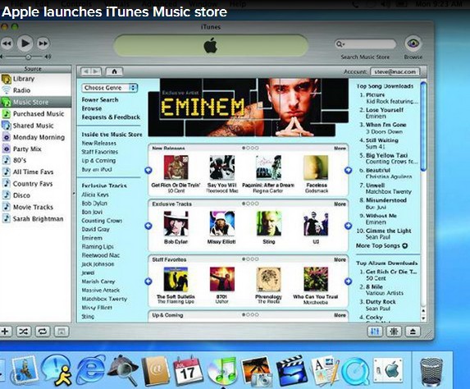Open the Choose Genre dropdown

109,88
